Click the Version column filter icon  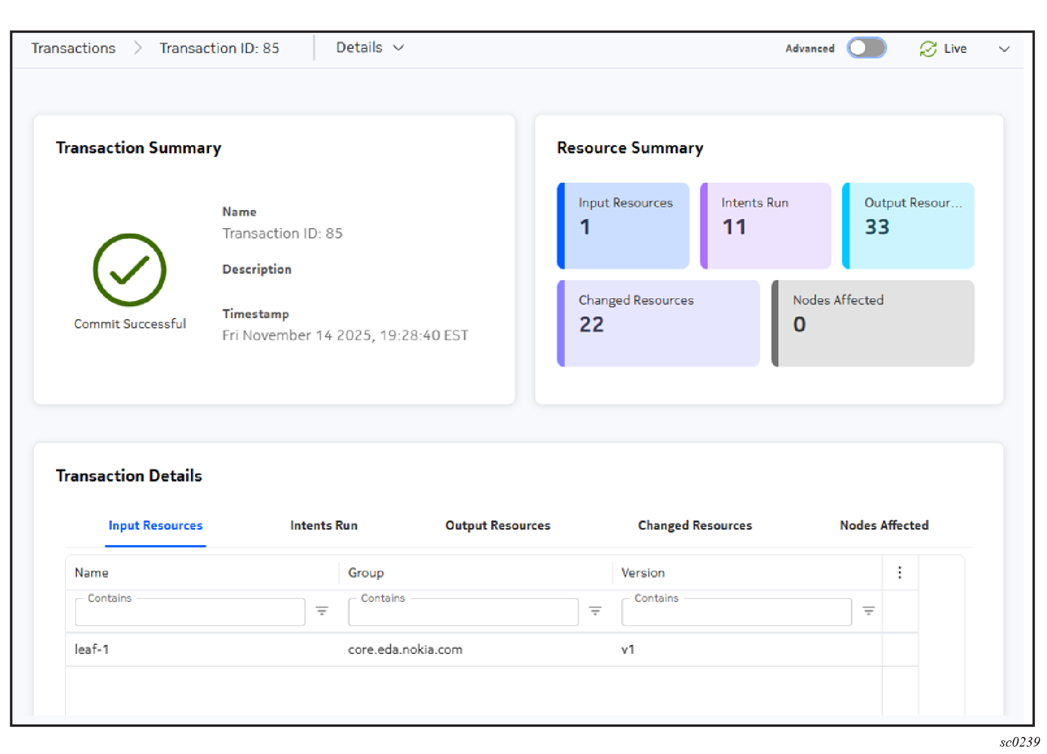(868, 611)
